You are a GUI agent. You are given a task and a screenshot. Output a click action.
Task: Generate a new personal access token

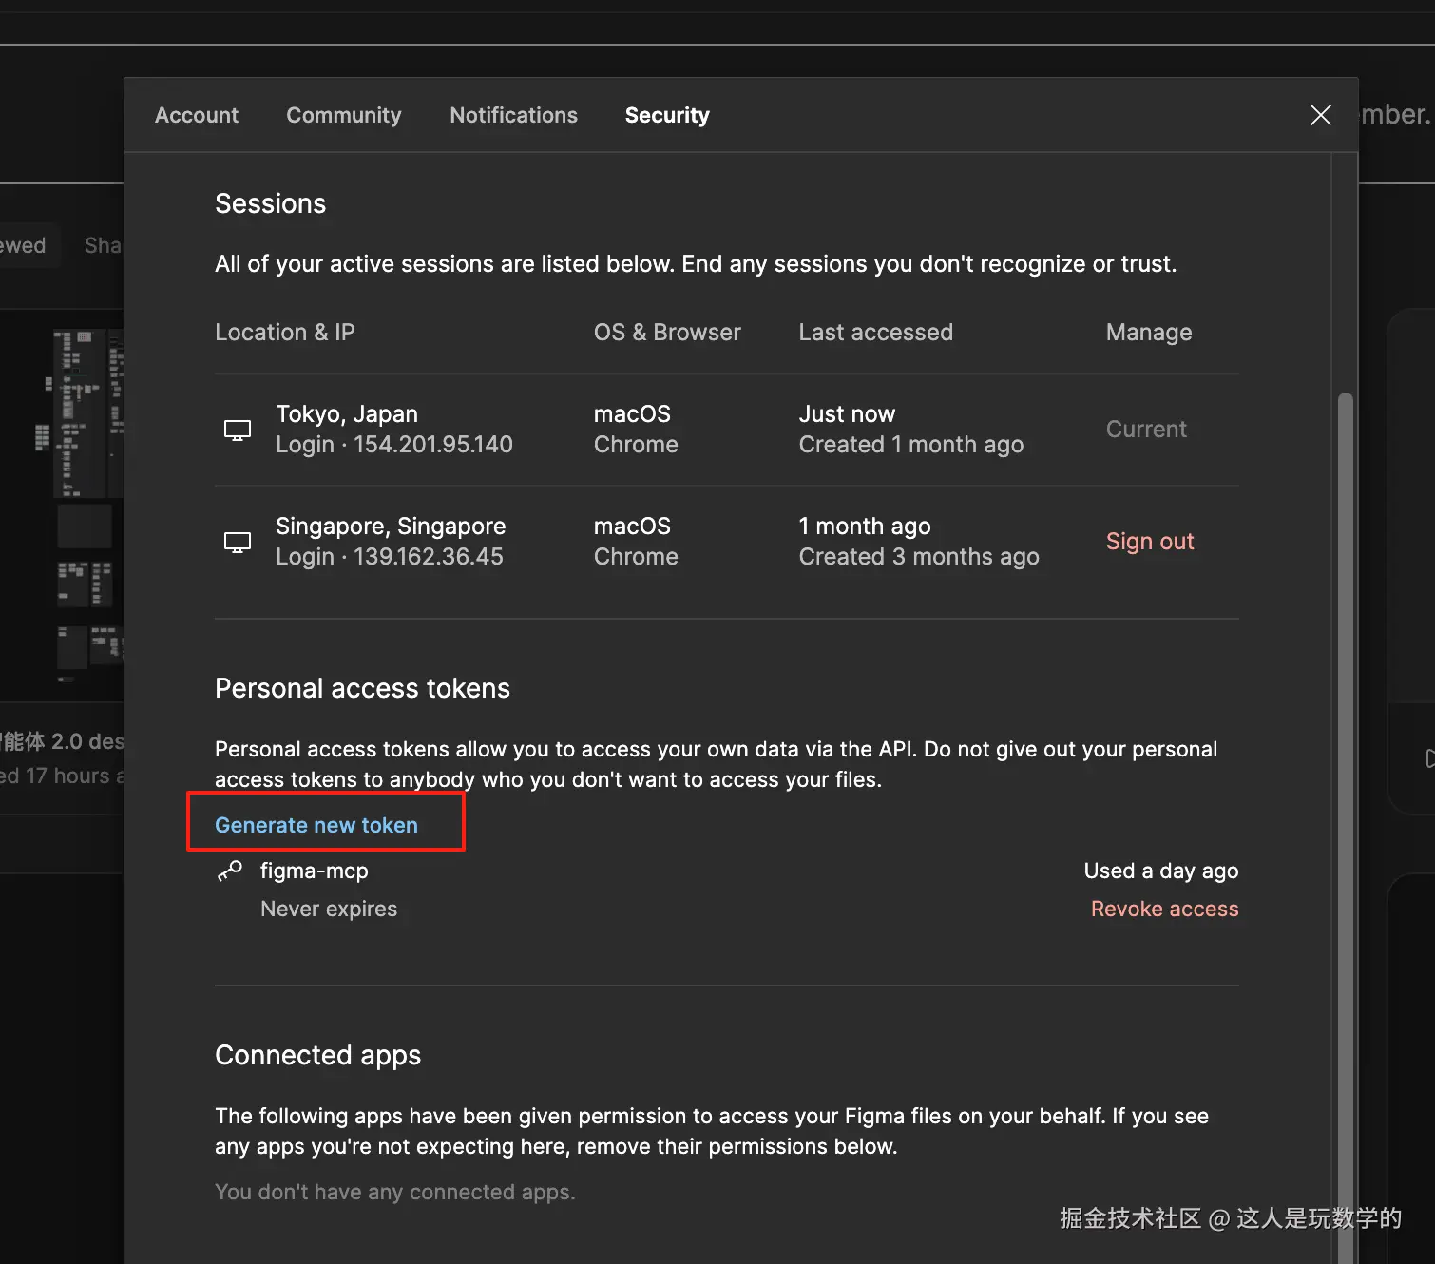pyautogui.click(x=316, y=825)
